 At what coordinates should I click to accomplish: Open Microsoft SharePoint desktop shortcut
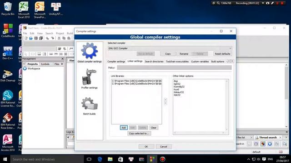40,10
